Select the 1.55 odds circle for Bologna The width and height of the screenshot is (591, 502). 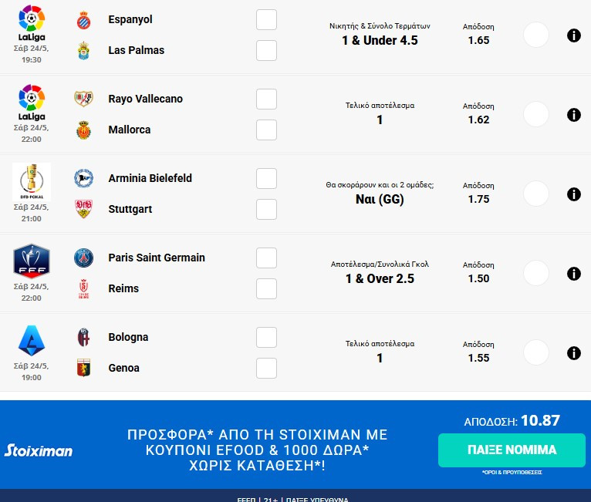[x=535, y=352]
